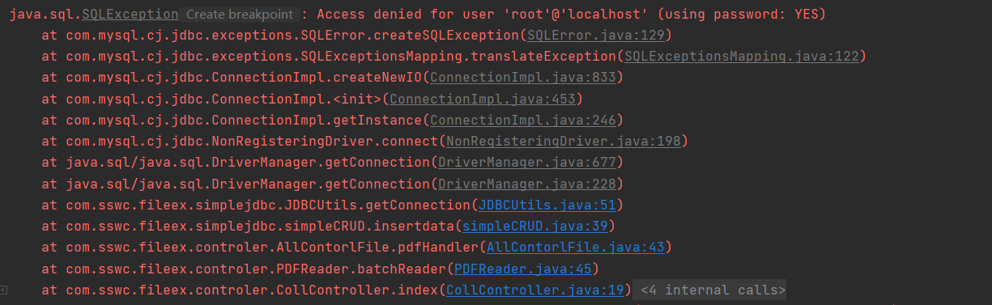Viewport: 992px width, 305px height.
Task: Jump to simpleCRUD.java:39
Action: coord(534,226)
